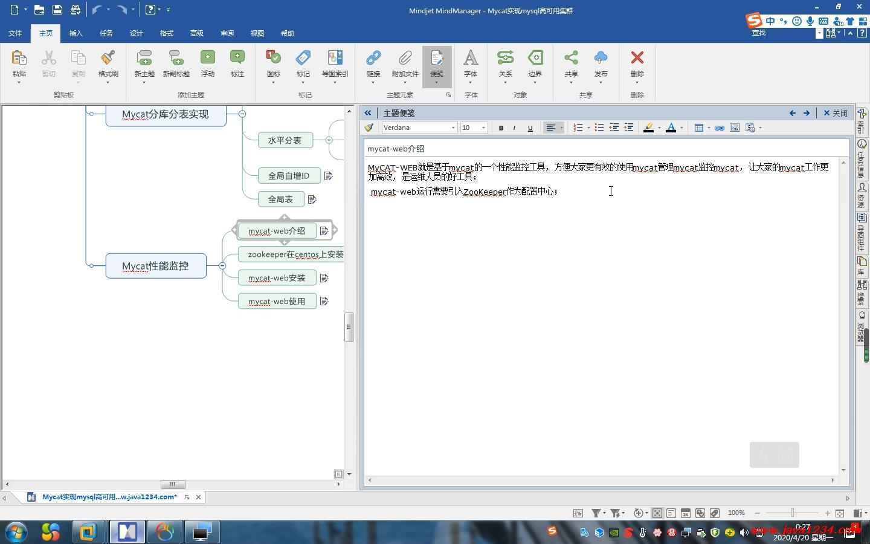Go to previous topic note arrow

pyautogui.click(x=793, y=113)
